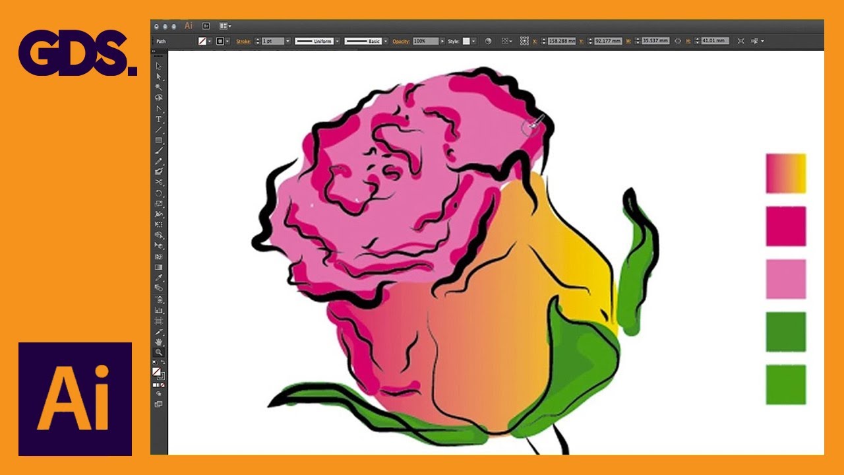Click the Opacity 100% field
This screenshot has width=844, height=475.
coord(426,41)
